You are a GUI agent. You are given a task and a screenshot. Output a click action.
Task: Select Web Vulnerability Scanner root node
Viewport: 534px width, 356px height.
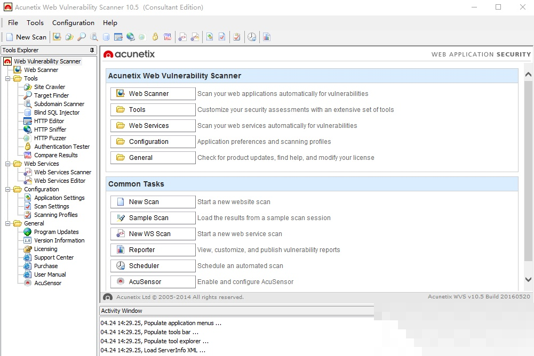click(x=47, y=61)
